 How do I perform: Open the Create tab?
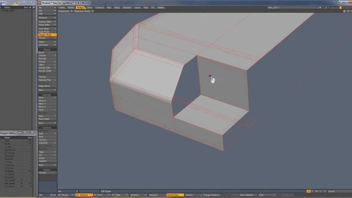coord(62,8)
